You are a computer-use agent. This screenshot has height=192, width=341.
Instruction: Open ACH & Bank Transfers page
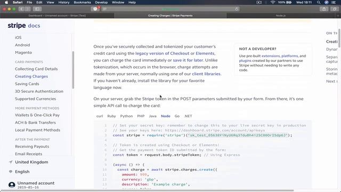pyautogui.click(x=36, y=122)
